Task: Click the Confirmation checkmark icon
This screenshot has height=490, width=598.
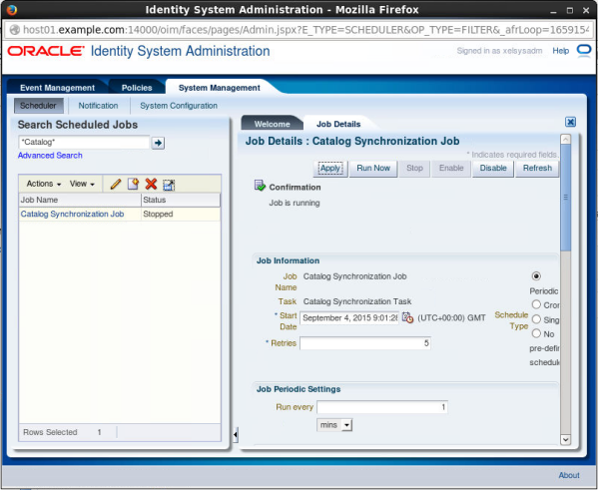Action: point(260,186)
